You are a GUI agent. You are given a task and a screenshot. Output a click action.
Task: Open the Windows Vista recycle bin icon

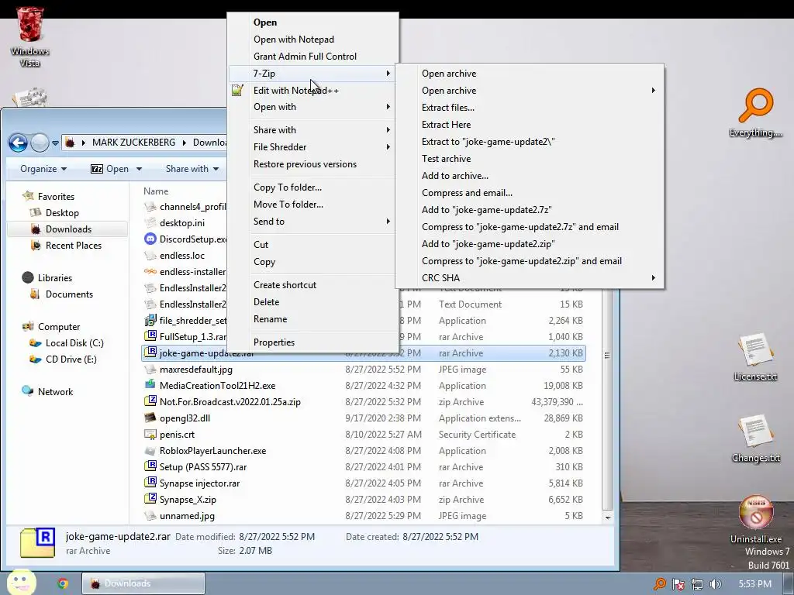(x=30, y=37)
